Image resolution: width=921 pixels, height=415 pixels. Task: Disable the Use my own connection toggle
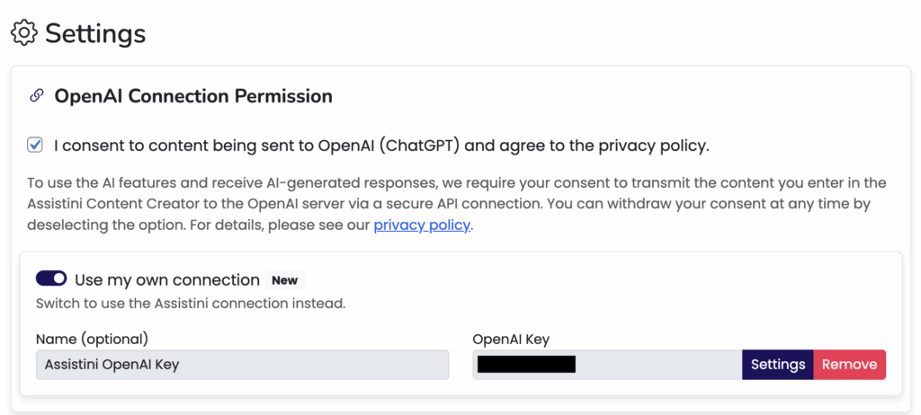[51, 279]
